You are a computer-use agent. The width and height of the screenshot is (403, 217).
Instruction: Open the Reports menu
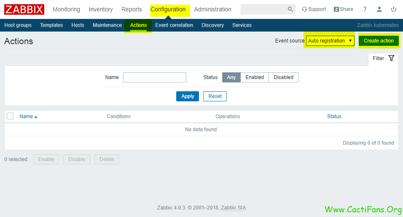pyautogui.click(x=132, y=10)
